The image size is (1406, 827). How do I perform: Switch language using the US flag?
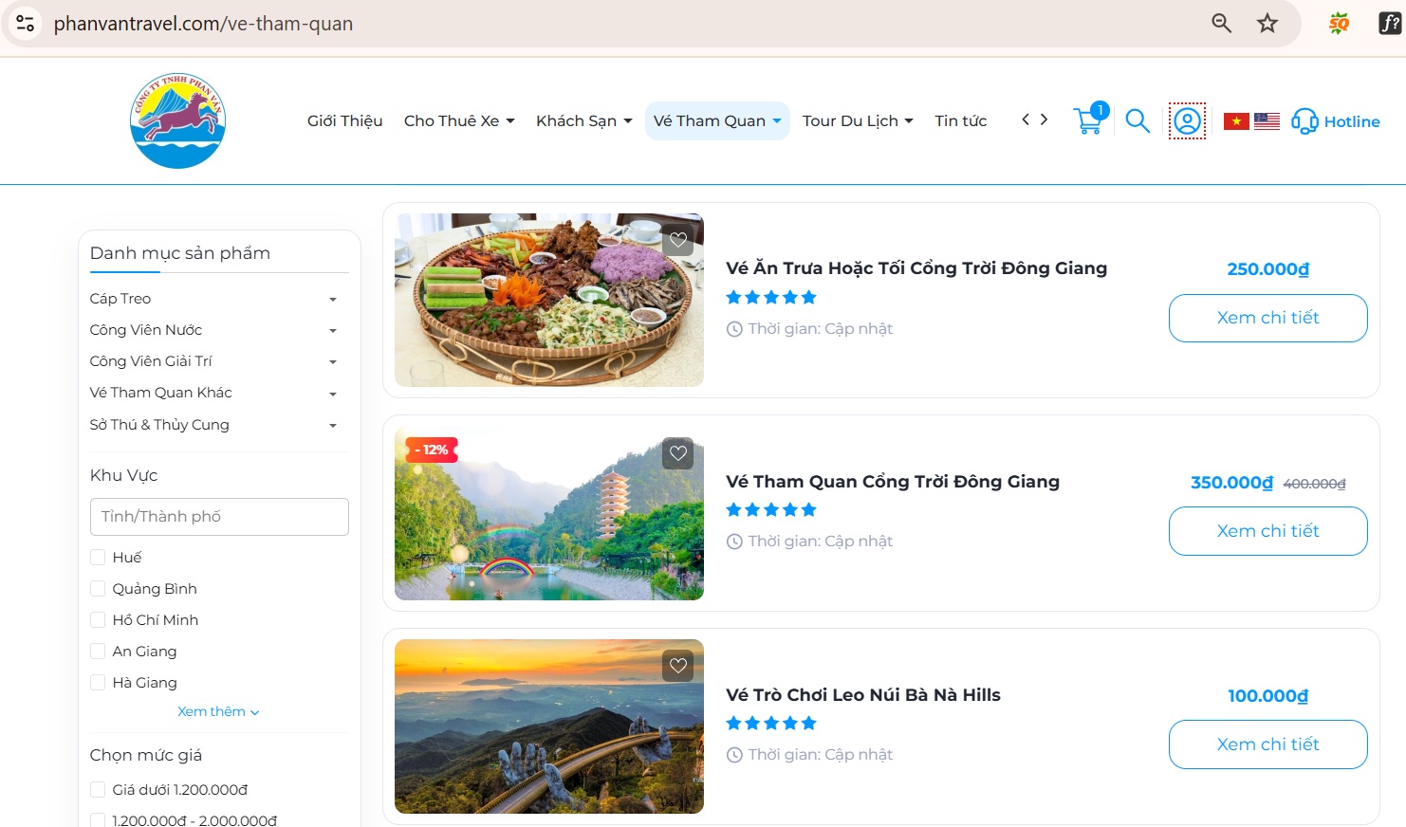pos(1268,120)
